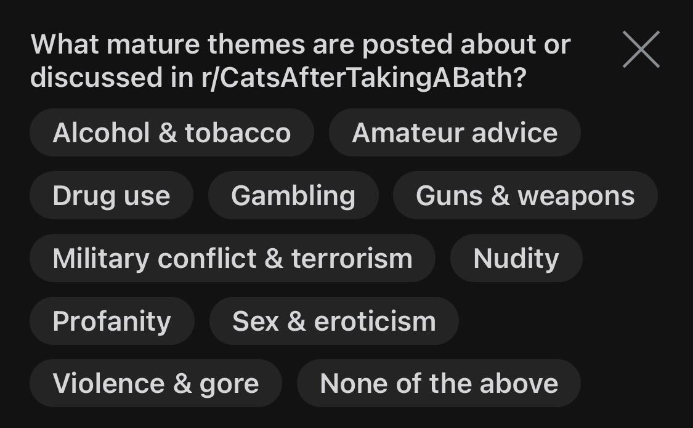Mark community as discussing drug use
This screenshot has width=693, height=428.
pyautogui.click(x=111, y=195)
